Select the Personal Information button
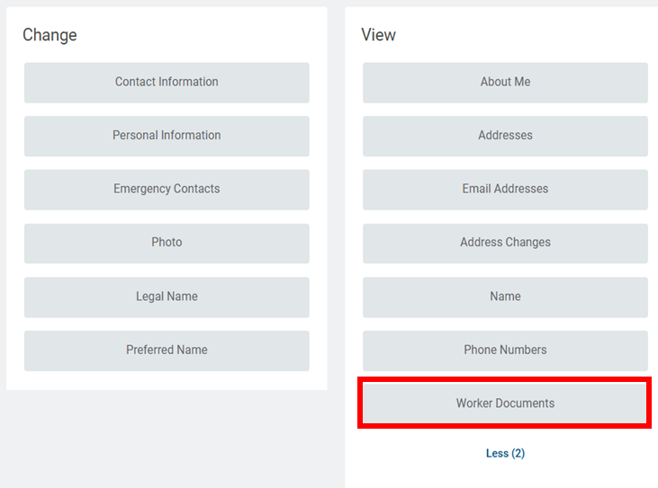The width and height of the screenshot is (658, 488). (167, 136)
